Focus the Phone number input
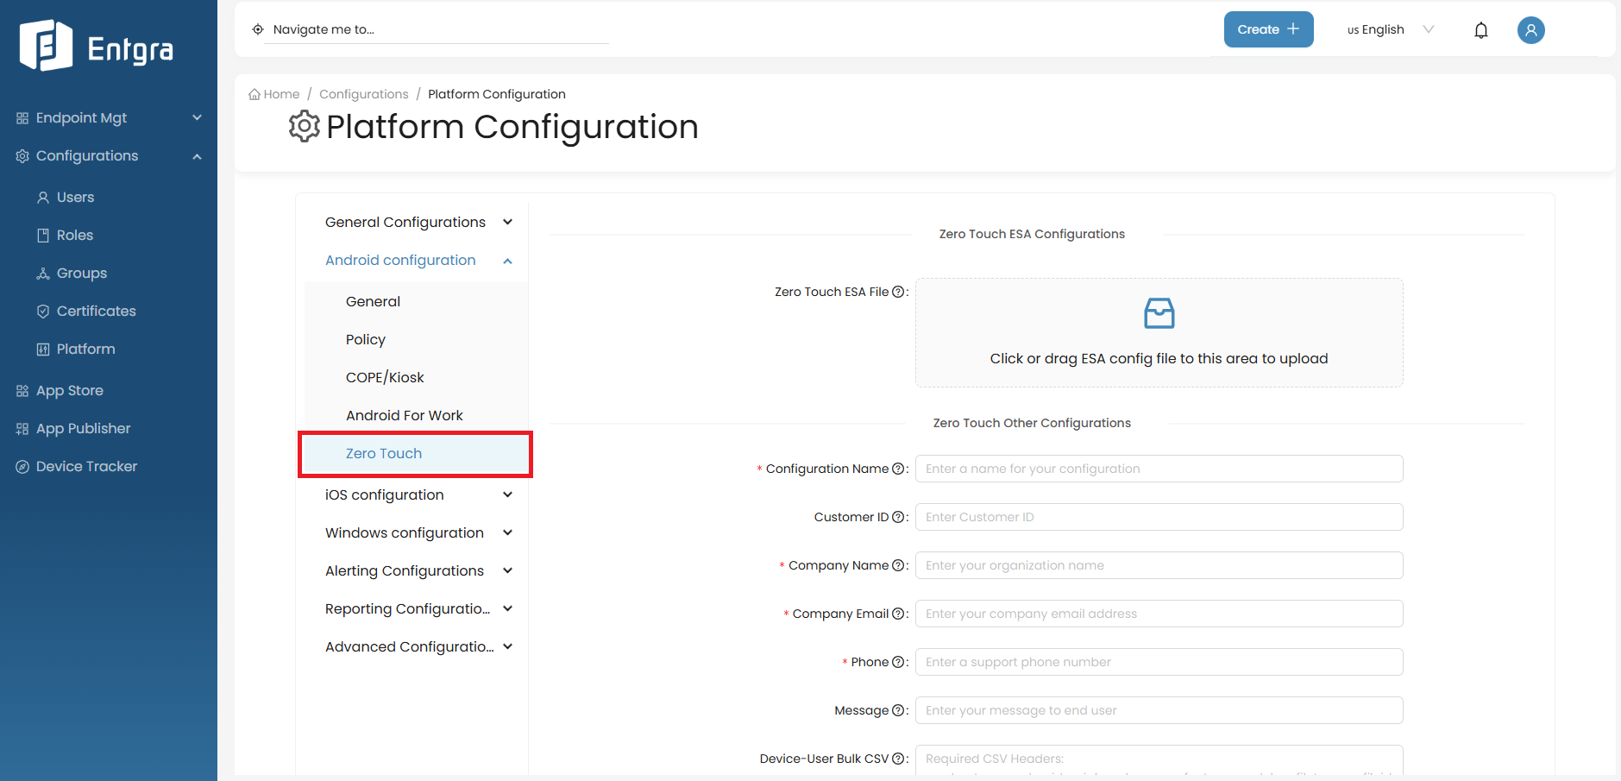This screenshot has width=1621, height=781. coord(1159,662)
